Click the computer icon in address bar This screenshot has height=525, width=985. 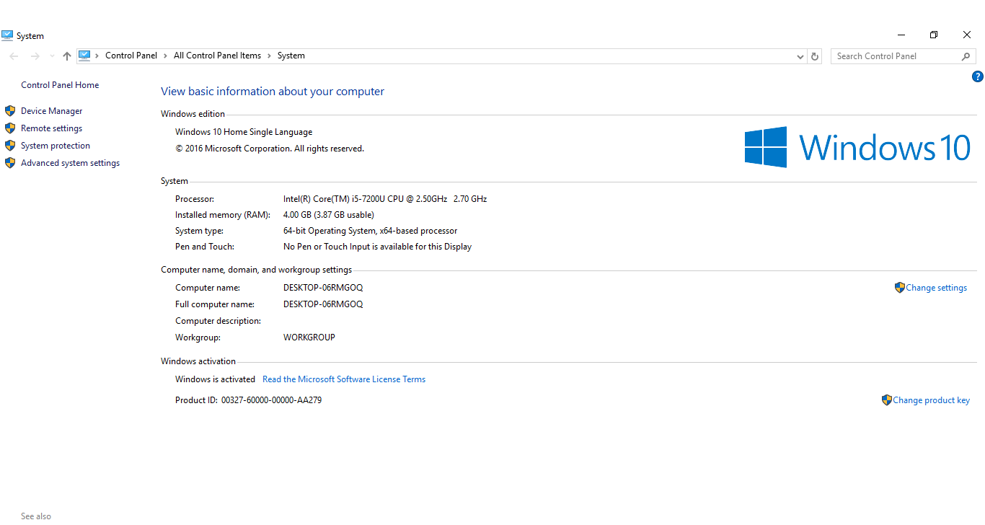pos(84,56)
